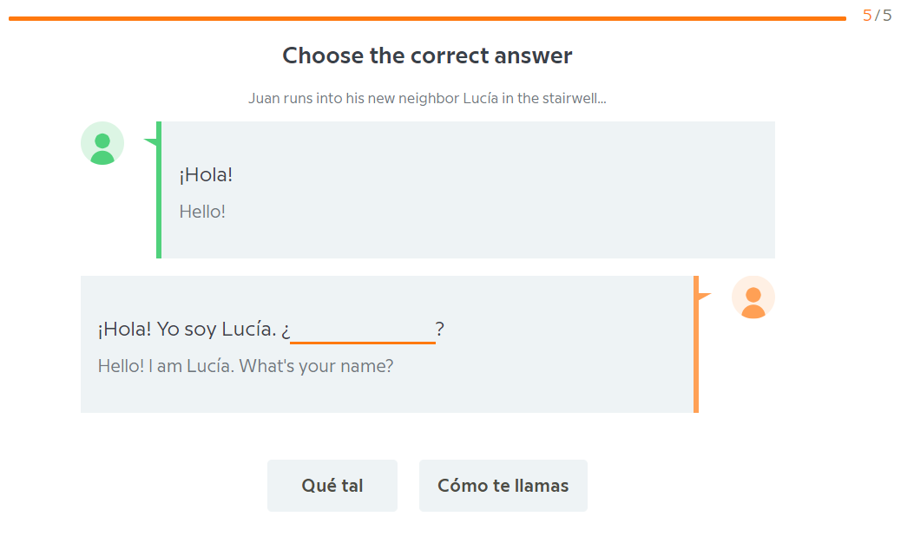Click Juan's speech bubble saying ¡Hola!
Image resolution: width=914 pixels, height=536 pixels.
coord(466,189)
